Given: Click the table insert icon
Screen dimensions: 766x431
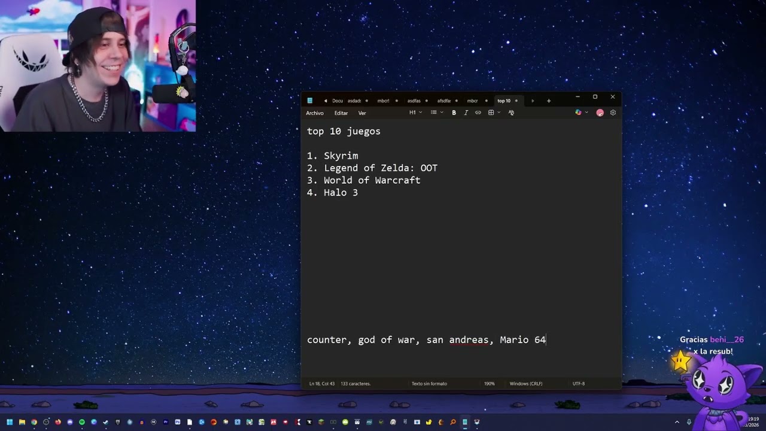Looking at the screenshot, I should [491, 113].
